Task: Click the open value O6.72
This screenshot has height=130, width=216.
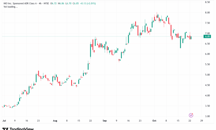Action: point(53,3)
